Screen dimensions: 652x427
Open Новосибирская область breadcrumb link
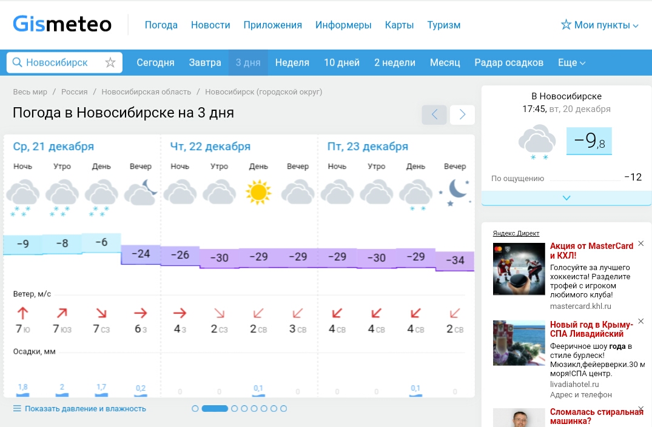(x=146, y=92)
